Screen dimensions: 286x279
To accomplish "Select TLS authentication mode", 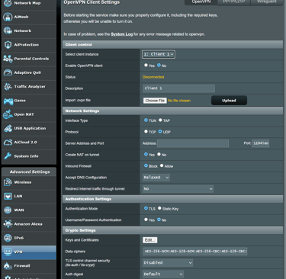I will (146, 208).
